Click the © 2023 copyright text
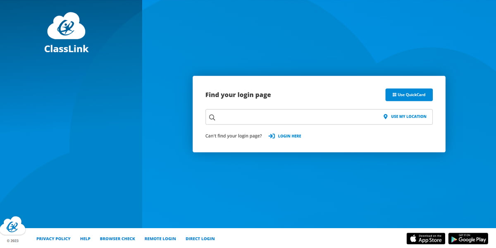The width and height of the screenshot is (496, 248). point(12,241)
